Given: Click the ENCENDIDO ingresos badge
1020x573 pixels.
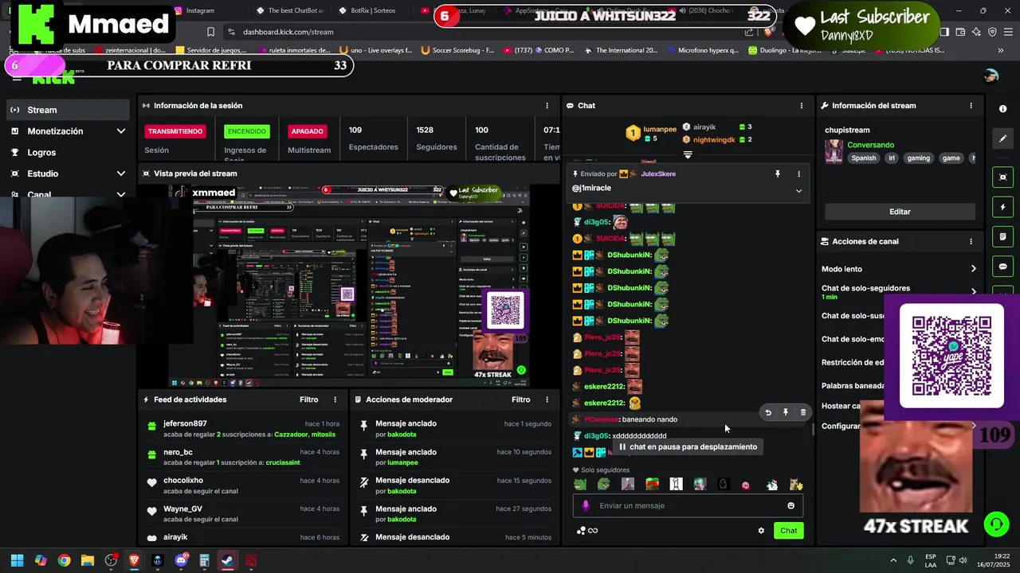Looking at the screenshot, I should [247, 131].
